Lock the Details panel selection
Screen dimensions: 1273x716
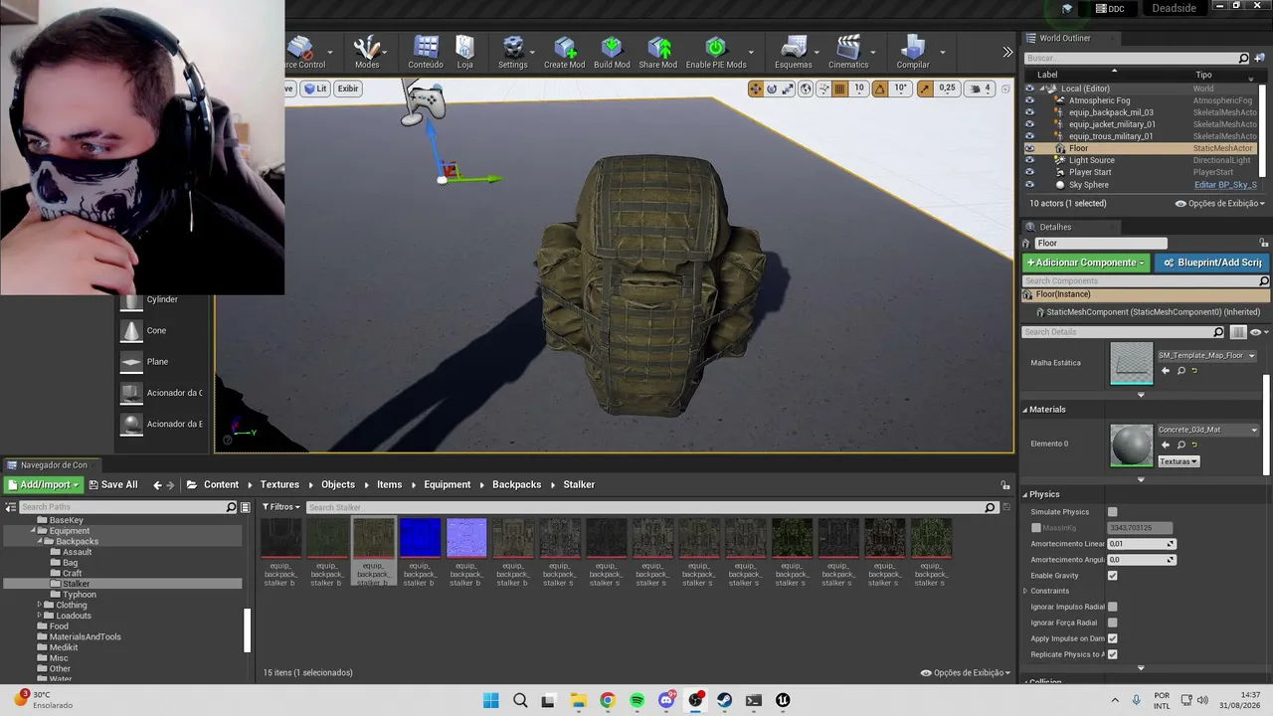1264,243
